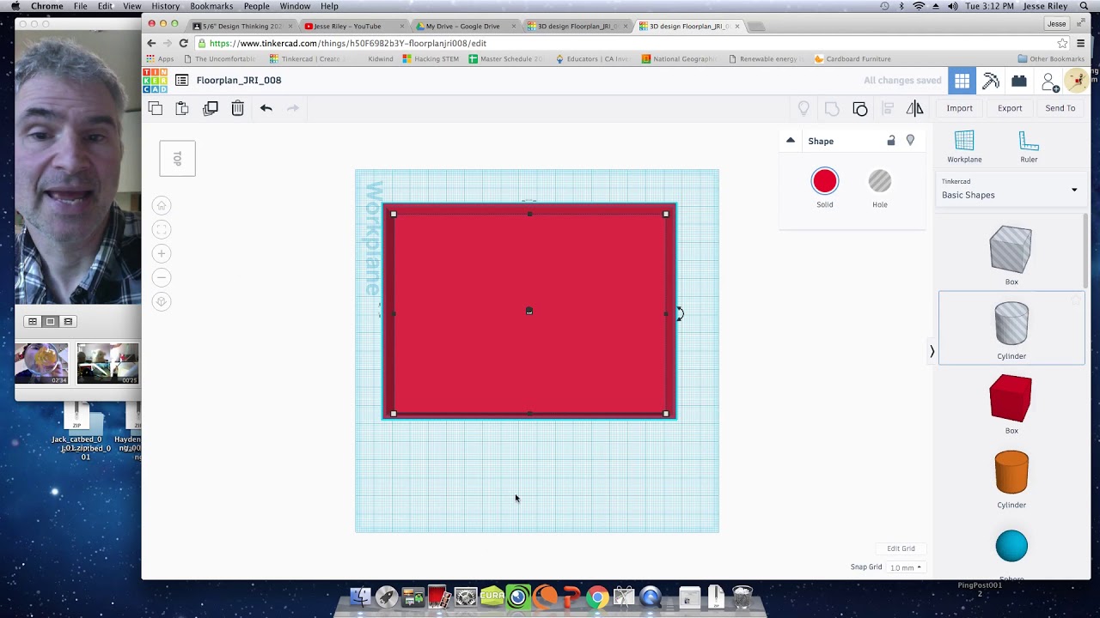Undo last action with back arrow

pyautogui.click(x=266, y=108)
